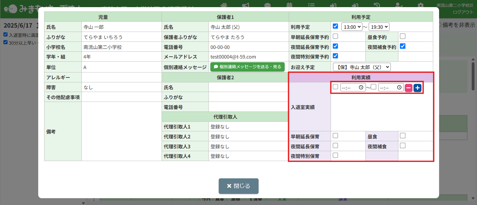Click the calendar icon in the top bar

point(289,5)
